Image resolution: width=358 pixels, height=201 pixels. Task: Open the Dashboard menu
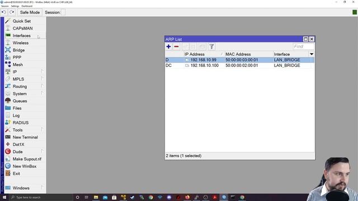point(27,6)
